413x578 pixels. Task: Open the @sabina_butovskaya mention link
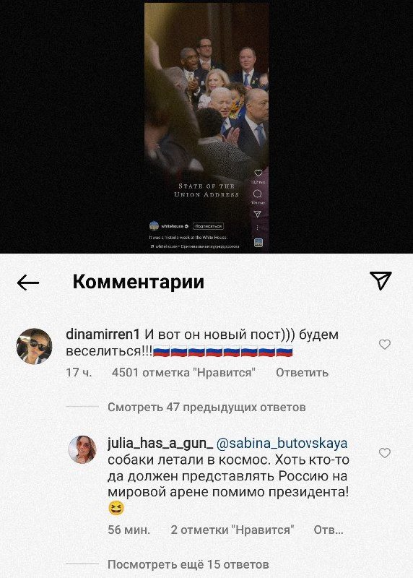tap(282, 444)
